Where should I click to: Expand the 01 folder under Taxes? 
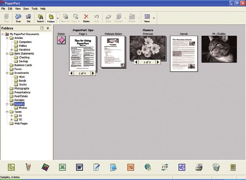12,116
